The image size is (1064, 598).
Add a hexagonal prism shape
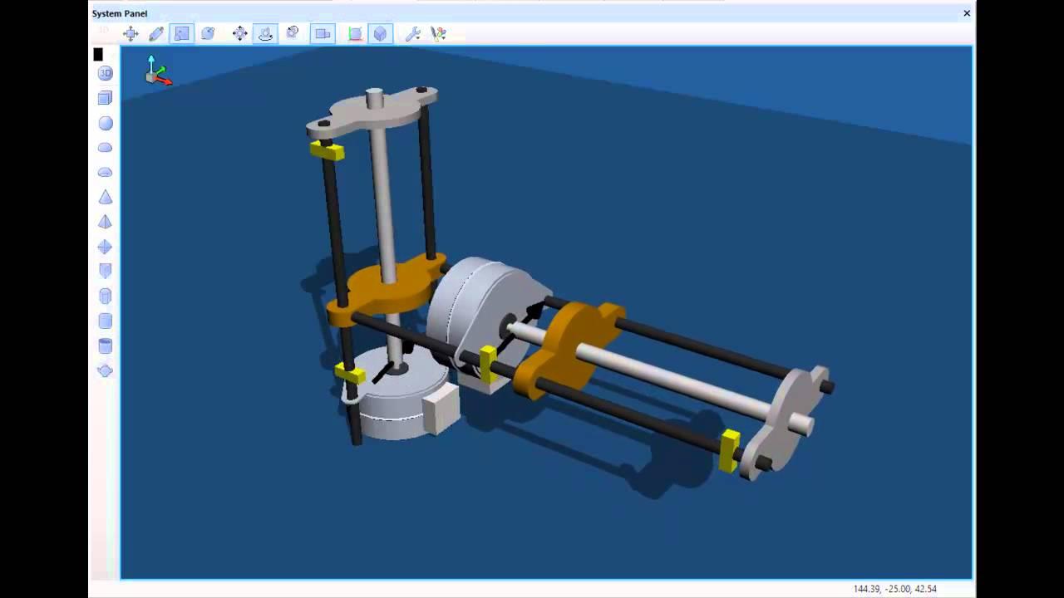click(x=105, y=296)
